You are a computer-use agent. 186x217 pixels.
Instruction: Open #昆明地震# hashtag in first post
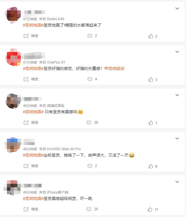33,25
